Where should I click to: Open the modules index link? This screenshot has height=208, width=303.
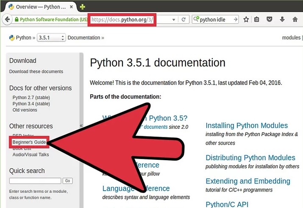click(x=291, y=38)
